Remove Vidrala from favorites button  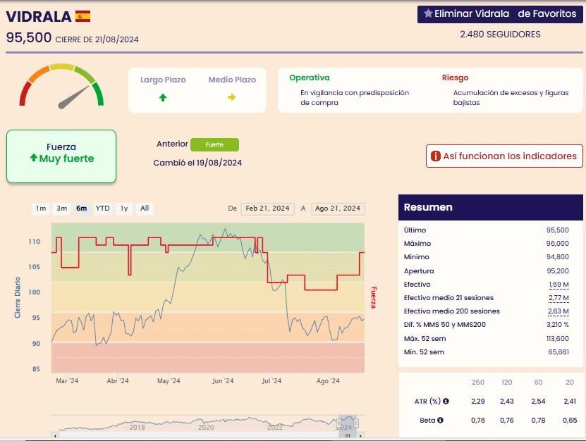pos(500,14)
